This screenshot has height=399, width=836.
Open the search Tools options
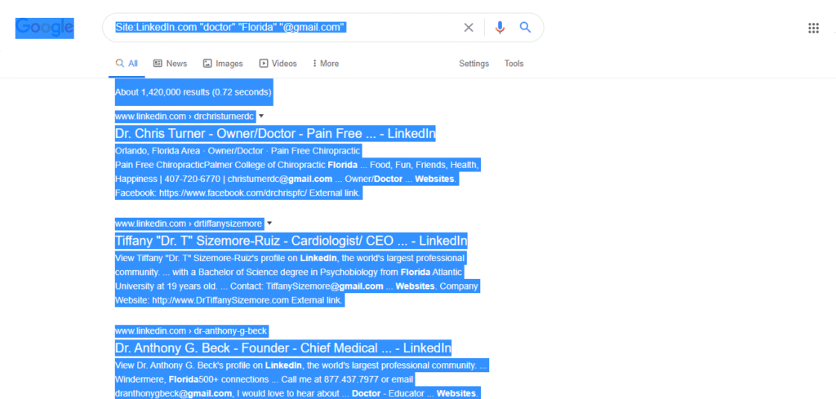tap(514, 64)
